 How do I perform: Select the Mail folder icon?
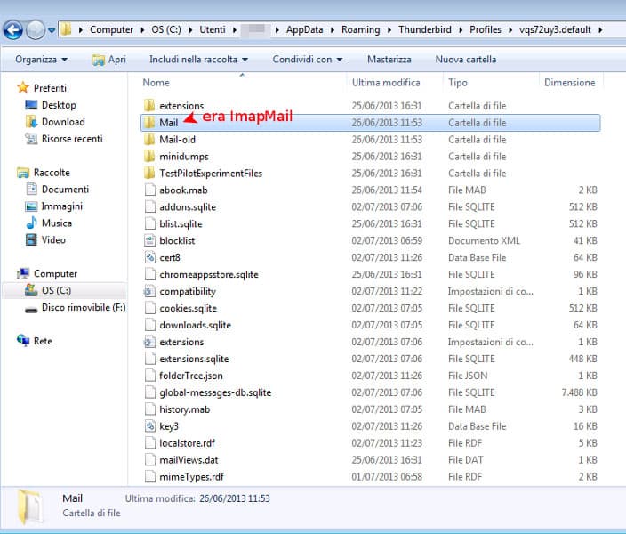[149, 122]
